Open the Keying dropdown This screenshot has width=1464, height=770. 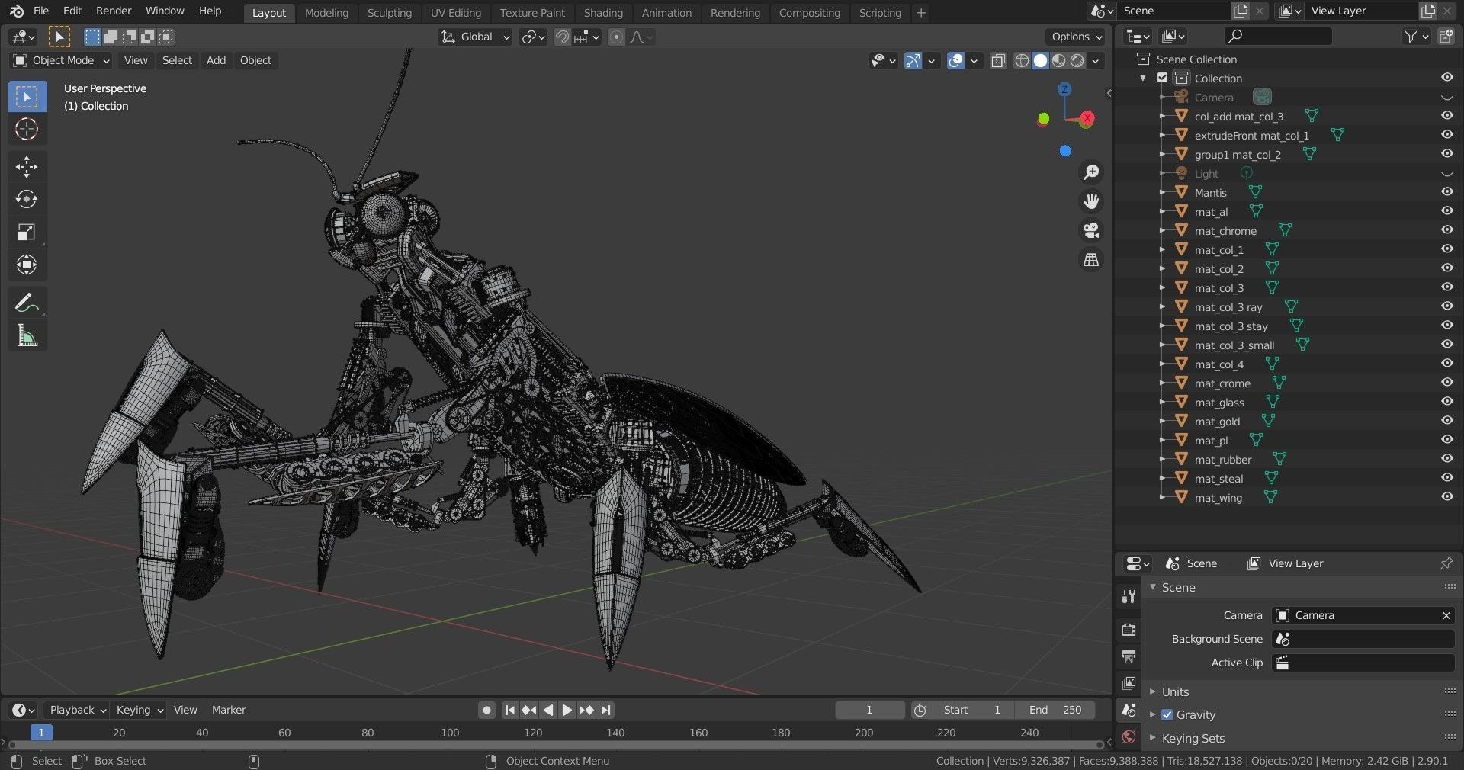point(139,711)
